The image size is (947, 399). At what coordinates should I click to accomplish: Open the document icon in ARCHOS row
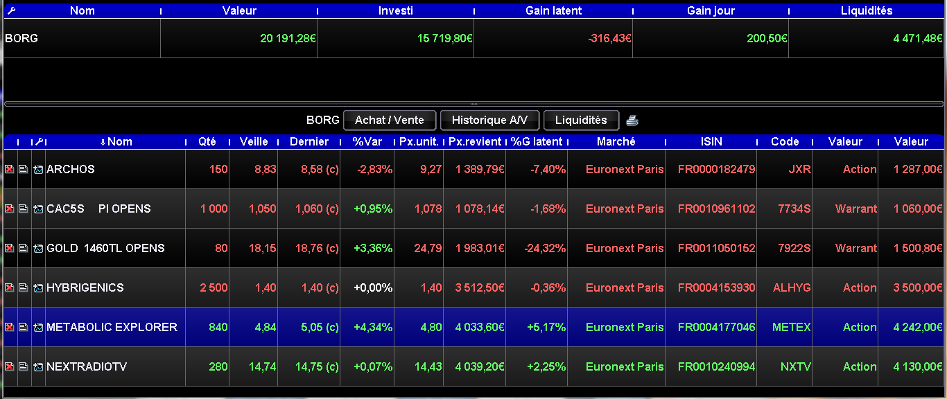click(x=24, y=169)
